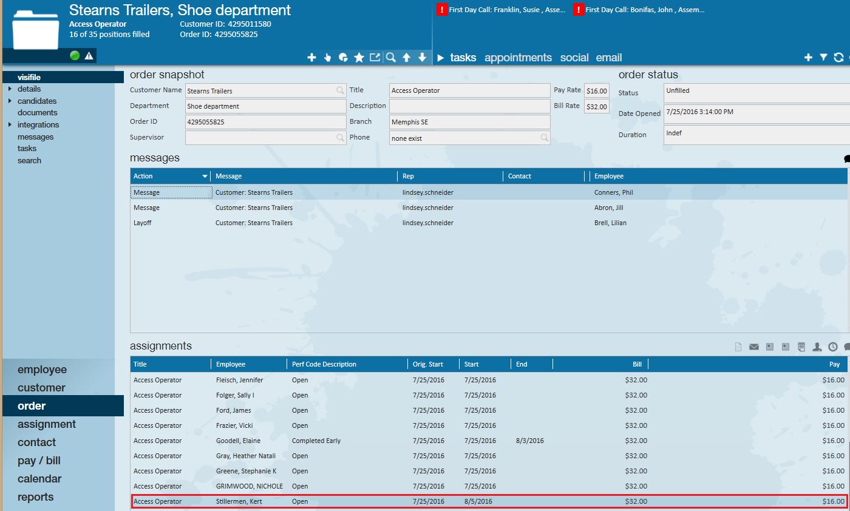The image size is (850, 511).
Task: Open record in new window via pop-out icon
Action: (375, 57)
